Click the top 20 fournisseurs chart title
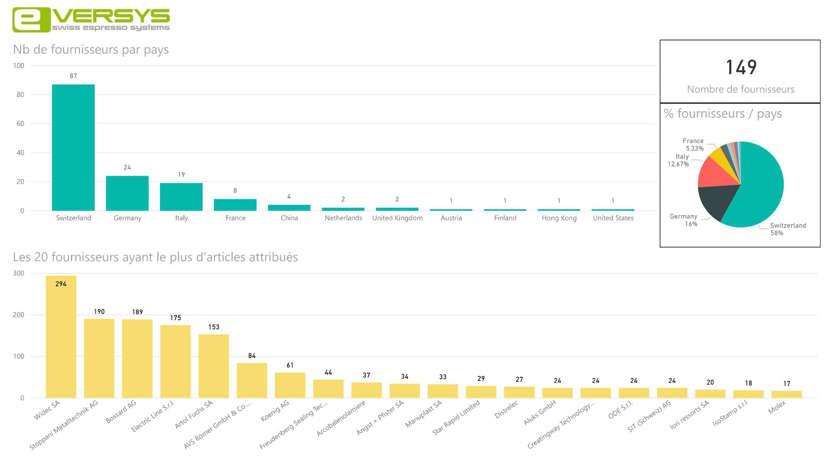The width and height of the screenshot is (830, 461). pyautogui.click(x=155, y=257)
